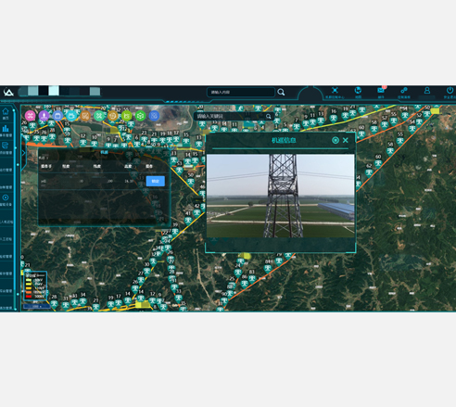Click the power logout icon

coord(450,90)
